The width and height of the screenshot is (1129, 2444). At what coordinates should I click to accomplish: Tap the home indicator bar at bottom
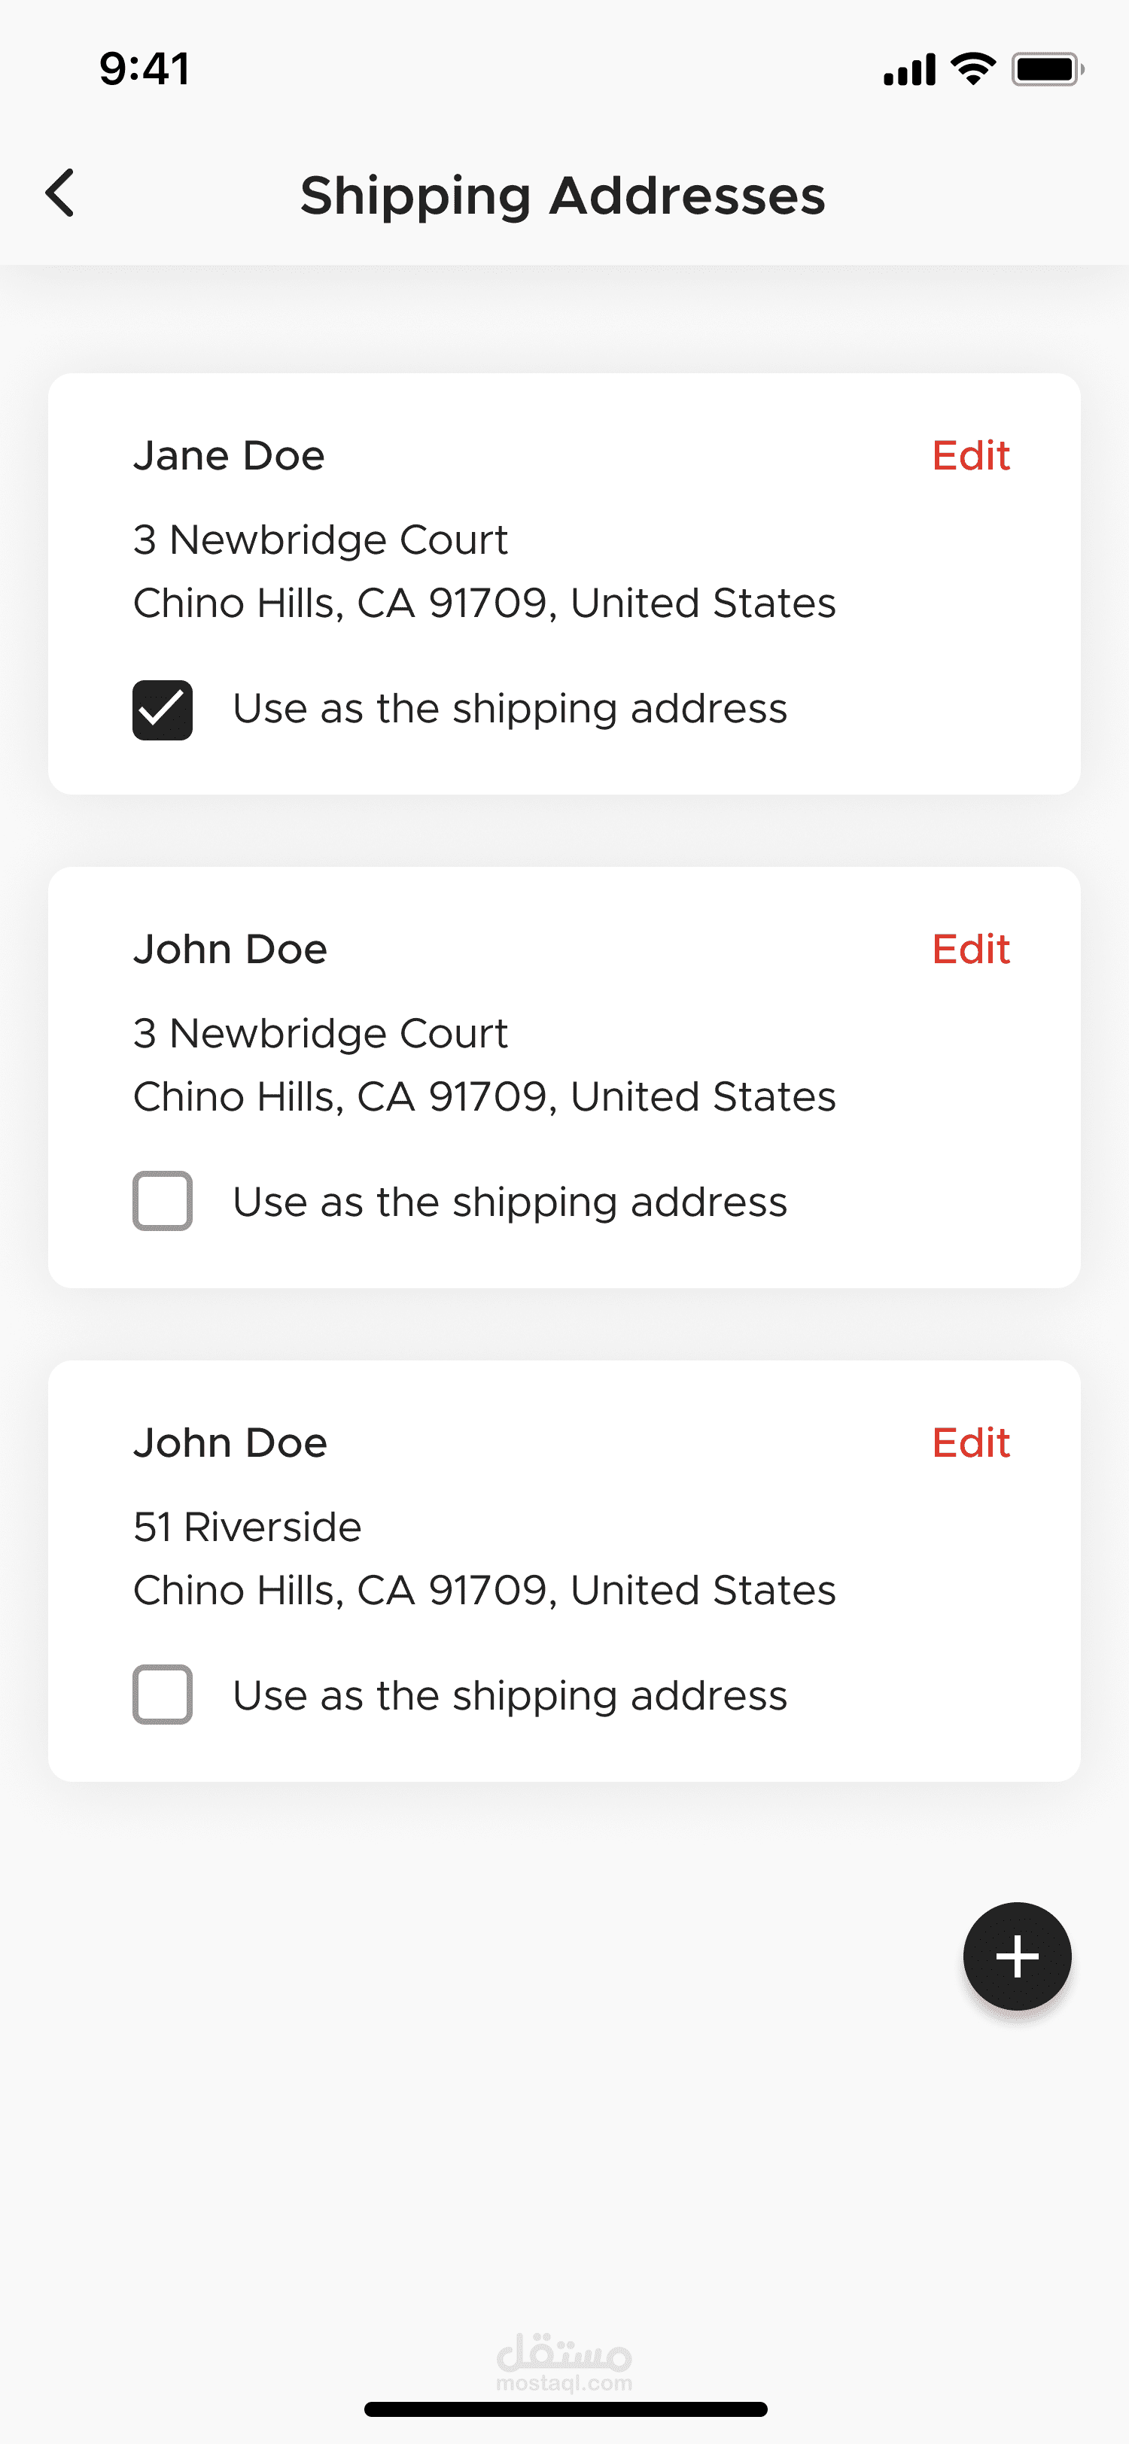pyautogui.click(x=565, y=2409)
